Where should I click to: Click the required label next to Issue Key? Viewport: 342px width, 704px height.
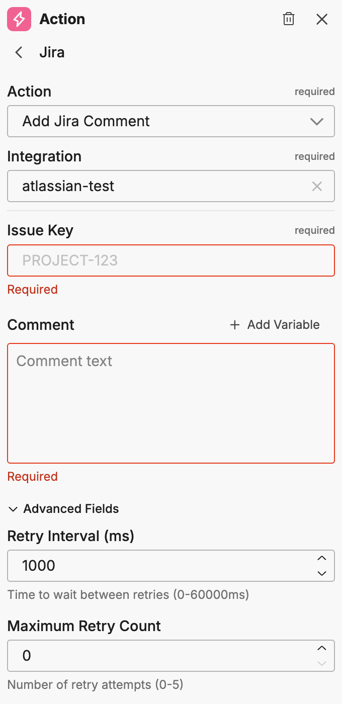point(315,230)
